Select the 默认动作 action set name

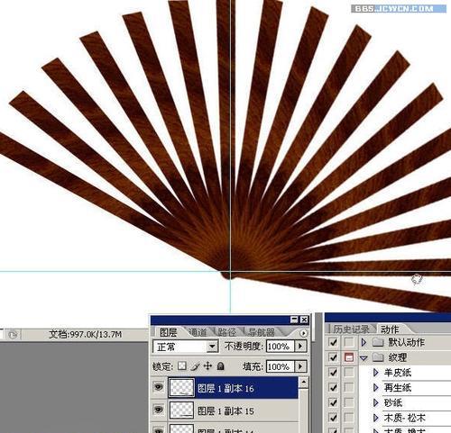(406, 342)
